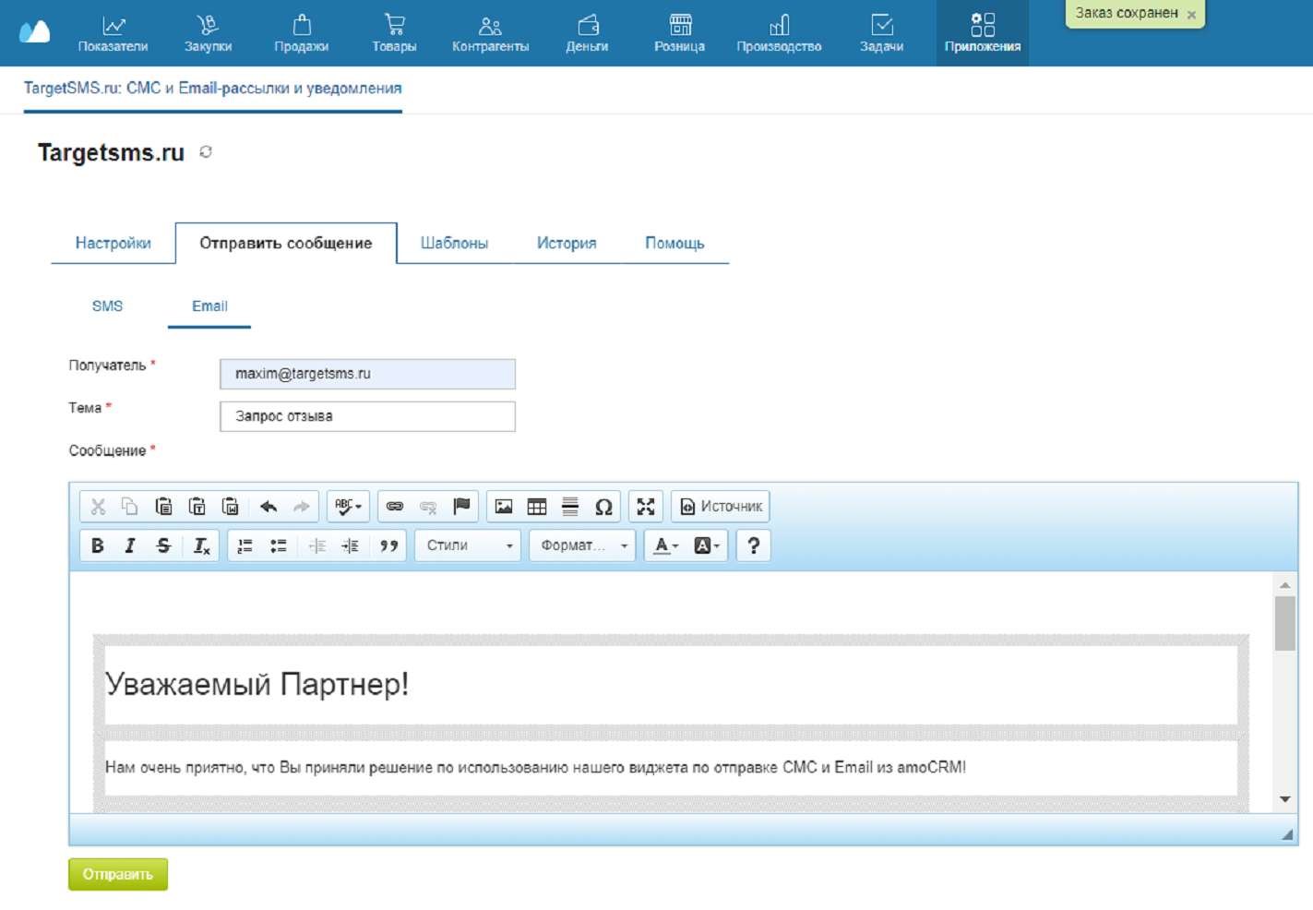This screenshot has height=910, width=1313.
Task: Open Товары in the top navigation
Action: [x=394, y=33]
